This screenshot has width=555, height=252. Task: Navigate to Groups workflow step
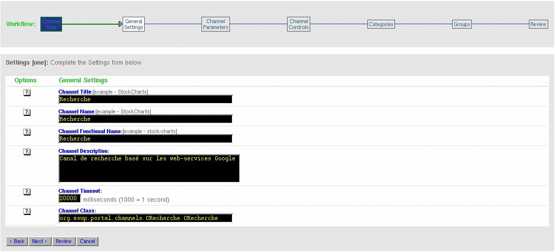tap(462, 24)
